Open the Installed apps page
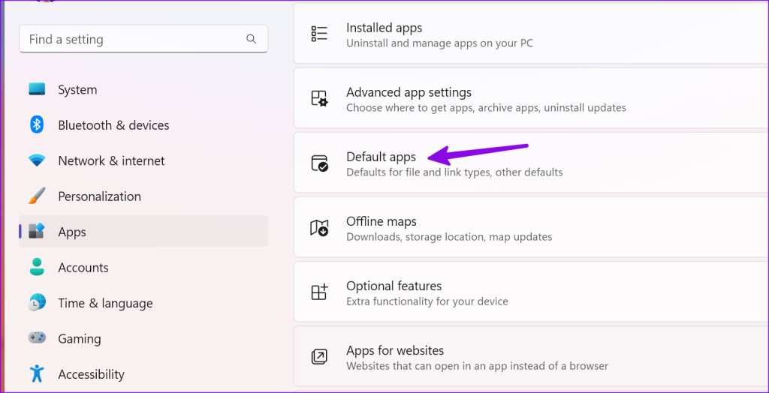Viewport: 769px width, 393px height. click(531, 34)
